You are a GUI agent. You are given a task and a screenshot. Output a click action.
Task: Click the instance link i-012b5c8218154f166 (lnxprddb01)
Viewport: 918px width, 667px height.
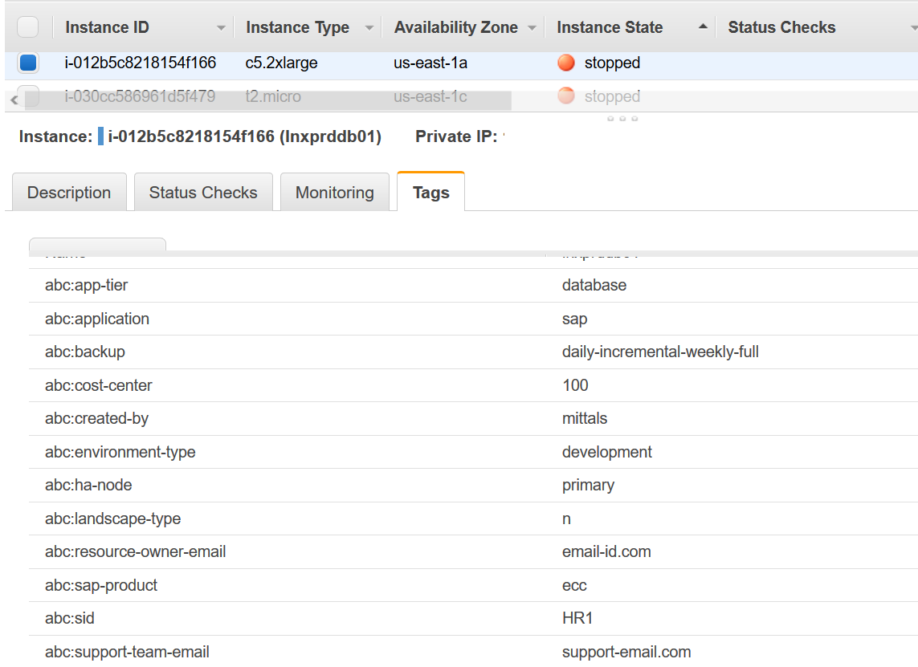243,136
